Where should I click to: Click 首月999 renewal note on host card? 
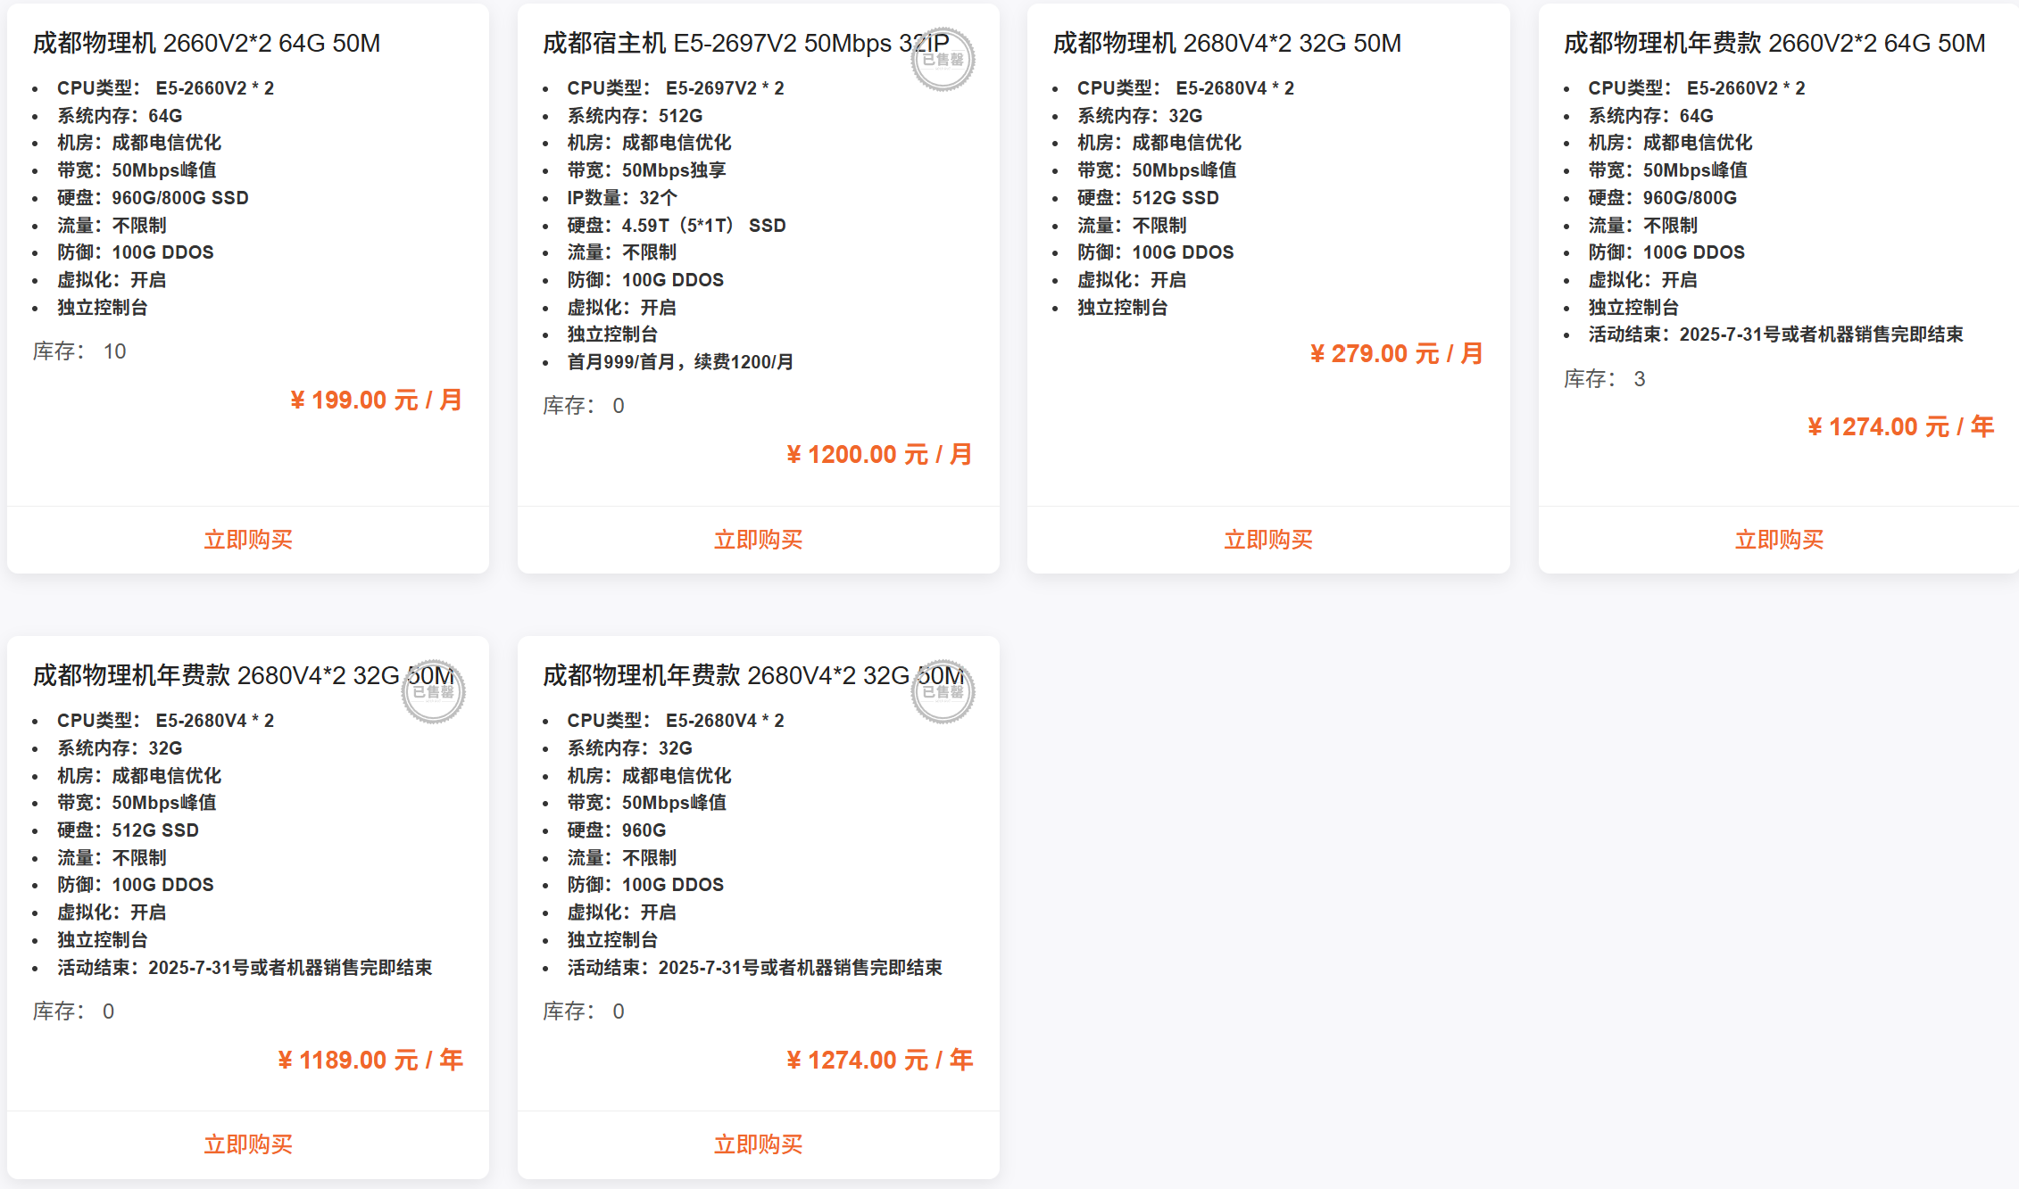680,362
